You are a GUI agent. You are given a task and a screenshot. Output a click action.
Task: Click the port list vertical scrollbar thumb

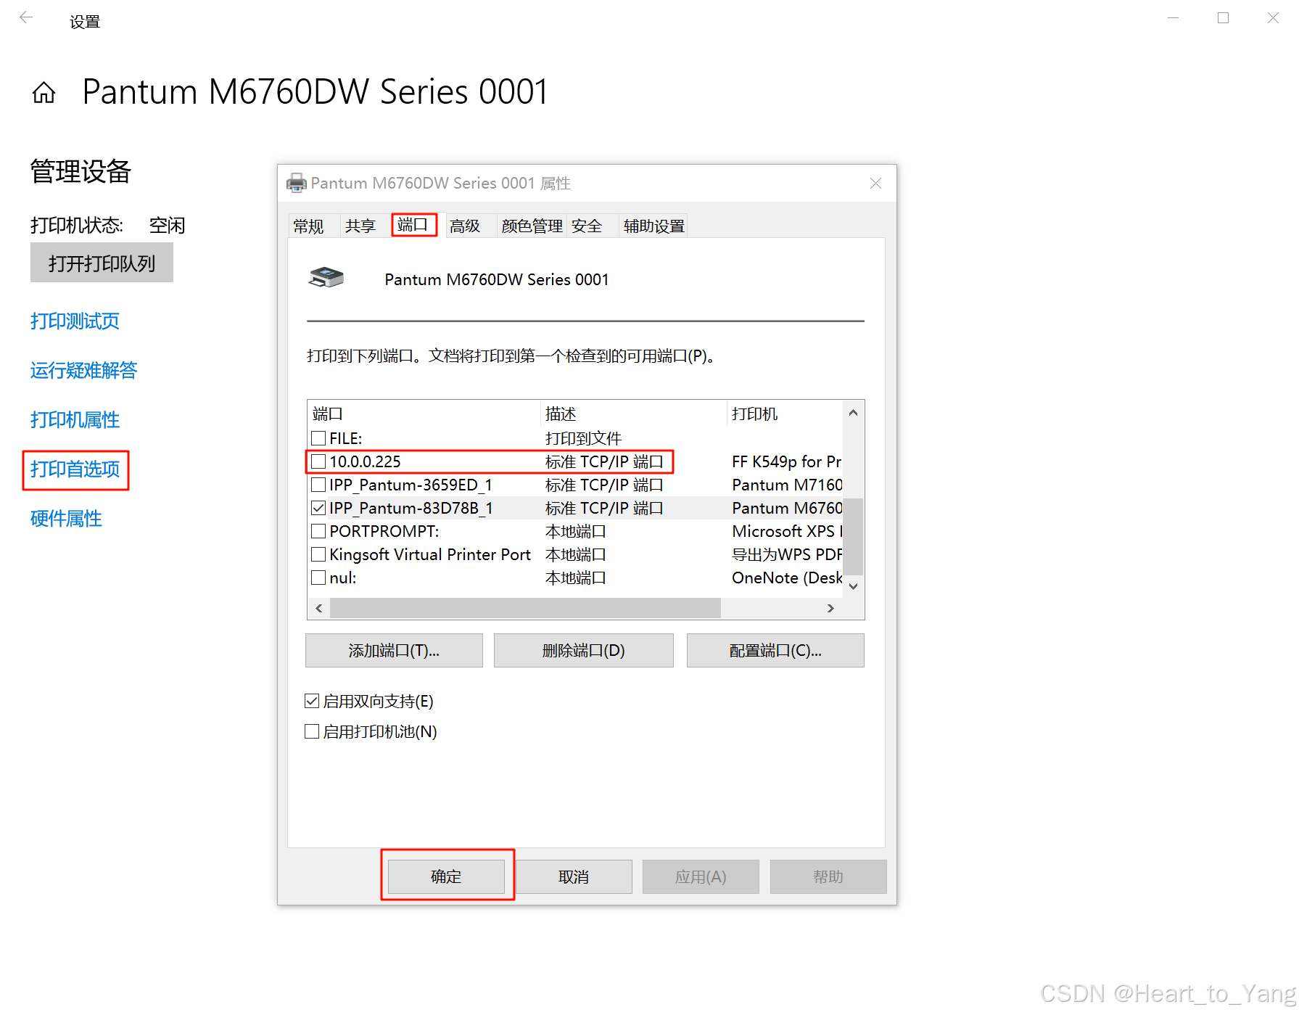tap(854, 536)
